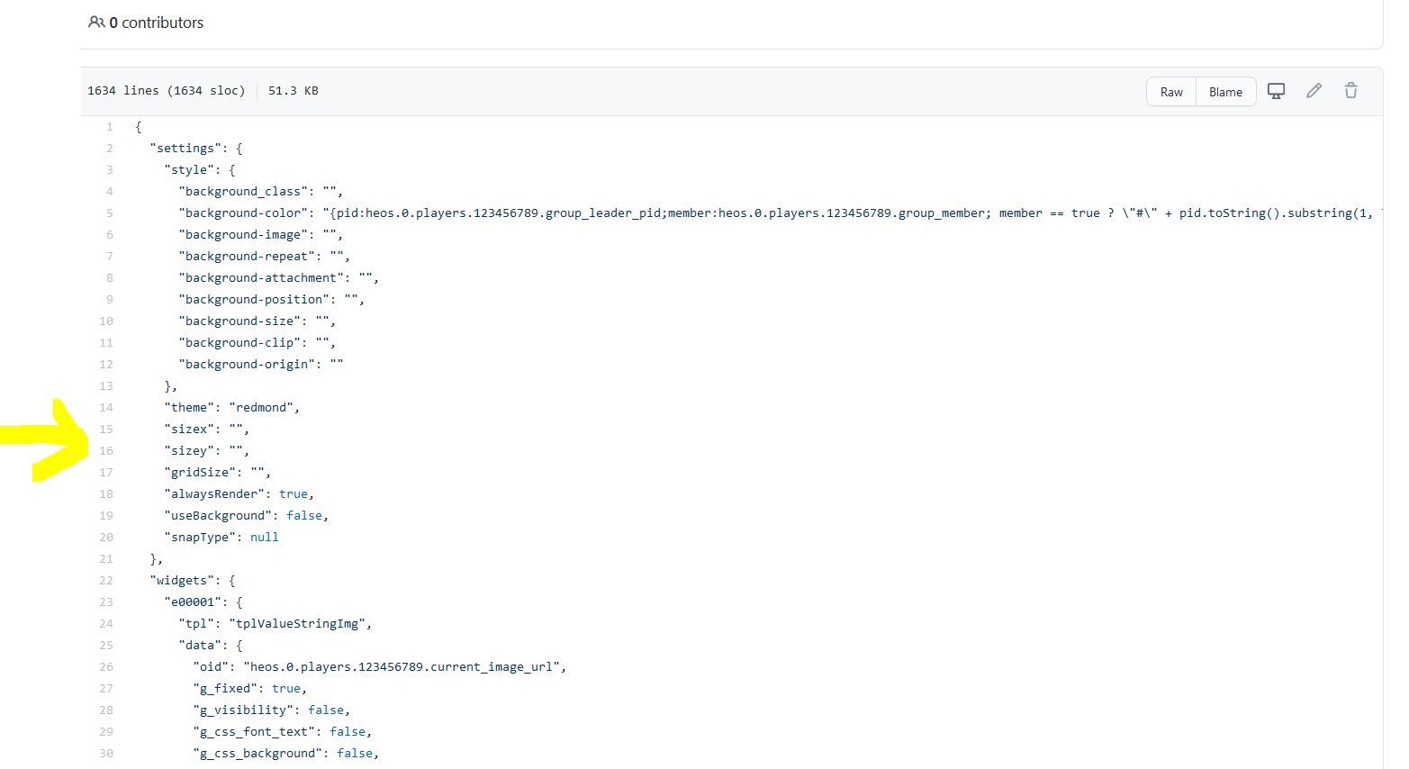This screenshot has height=769, width=1409.
Task: Click the "g_visibility" key text
Action: pos(243,710)
